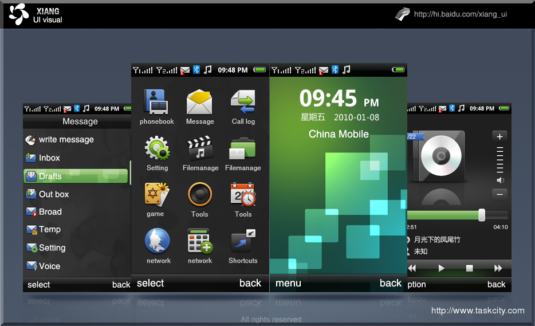The height and width of the screenshot is (326, 535).
Task: Launch the game icon
Action: click(156, 195)
